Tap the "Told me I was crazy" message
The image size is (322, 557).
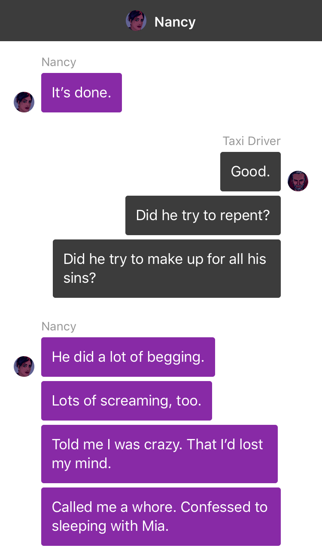pyautogui.click(x=159, y=454)
